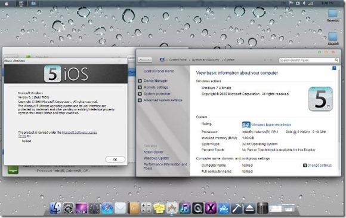Open Device Manager link
The width and height of the screenshot is (346, 218).
(x=156, y=81)
